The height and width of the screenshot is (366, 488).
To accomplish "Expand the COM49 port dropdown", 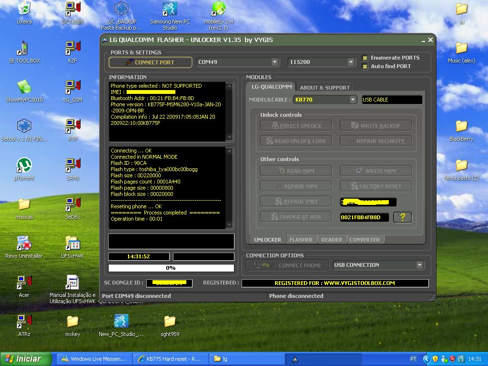I will coord(274,62).
